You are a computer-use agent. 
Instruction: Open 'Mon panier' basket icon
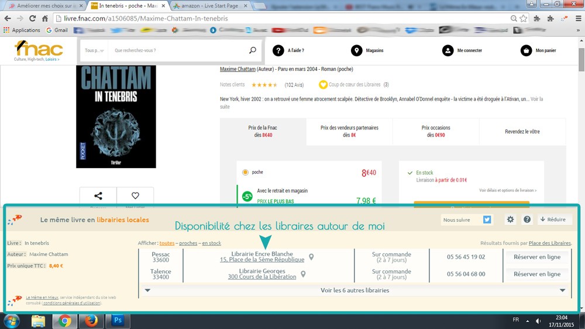526,50
